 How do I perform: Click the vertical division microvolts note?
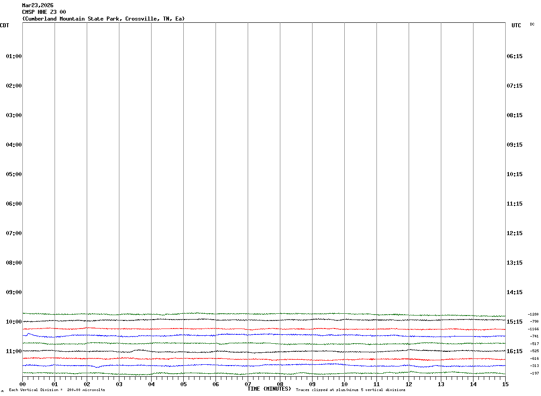click(x=57, y=390)
